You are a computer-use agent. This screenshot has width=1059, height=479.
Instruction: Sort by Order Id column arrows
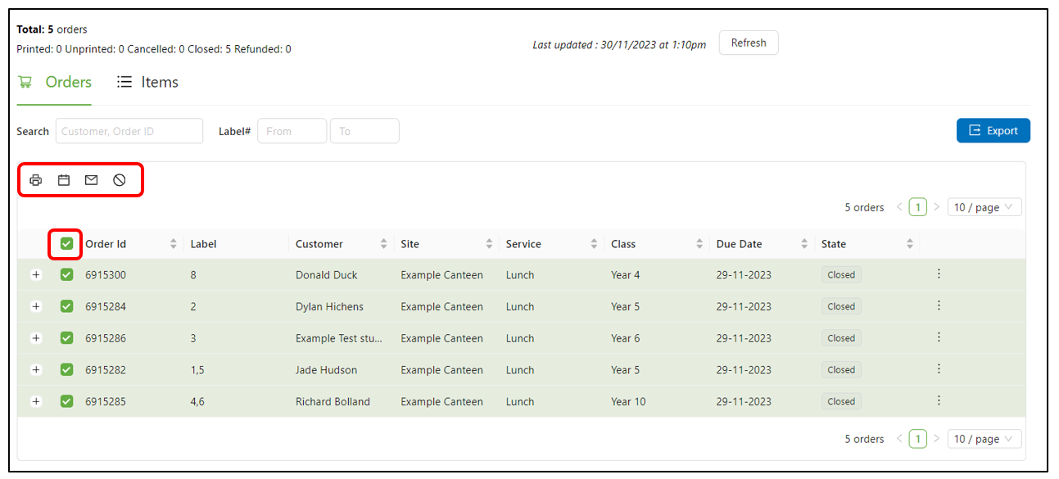pyautogui.click(x=173, y=244)
